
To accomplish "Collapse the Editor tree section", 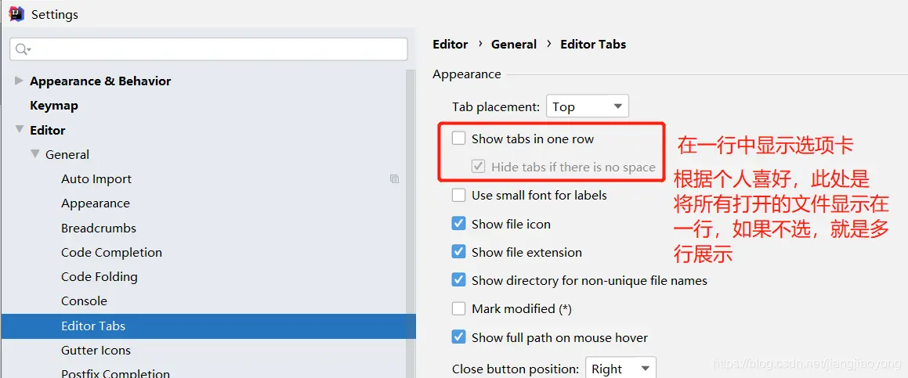I will click(x=19, y=130).
